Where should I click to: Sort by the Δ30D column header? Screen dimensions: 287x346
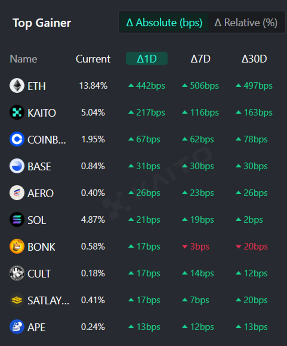tap(254, 59)
